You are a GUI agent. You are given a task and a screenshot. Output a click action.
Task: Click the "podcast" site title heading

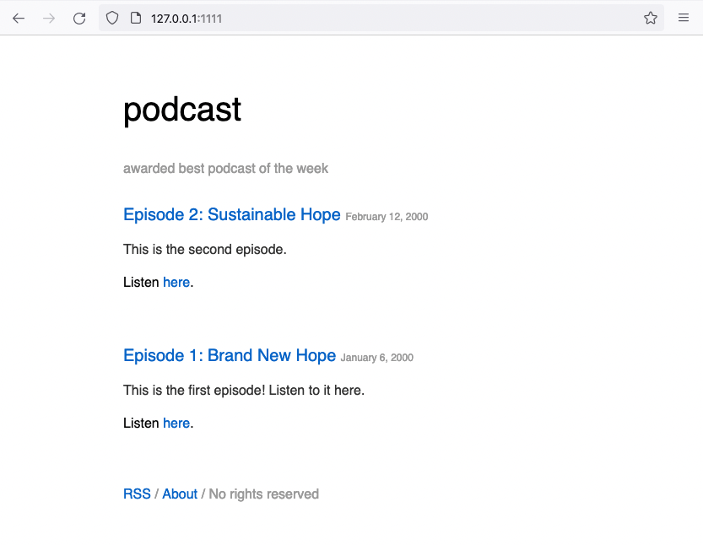tap(182, 110)
